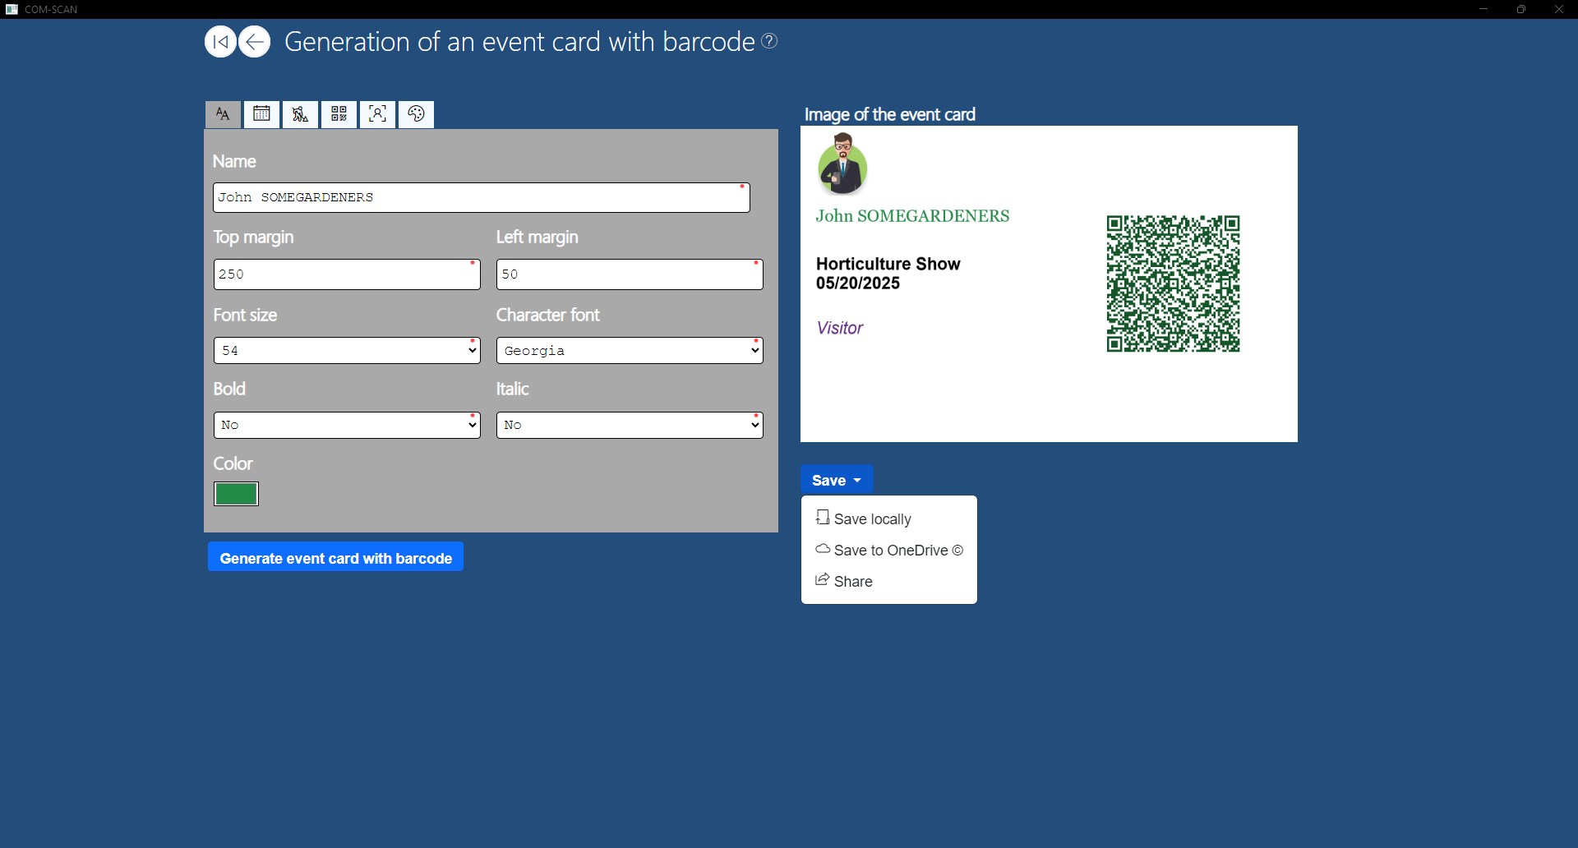Click 'John SOMEGARDENERS' on the card preview
Image resolution: width=1578 pixels, height=848 pixels.
[912, 216]
